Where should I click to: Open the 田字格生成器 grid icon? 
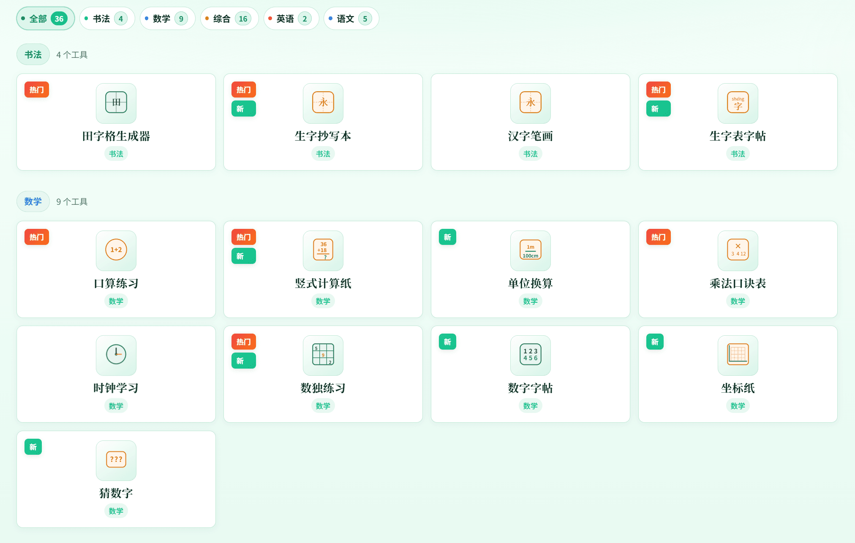click(x=116, y=103)
